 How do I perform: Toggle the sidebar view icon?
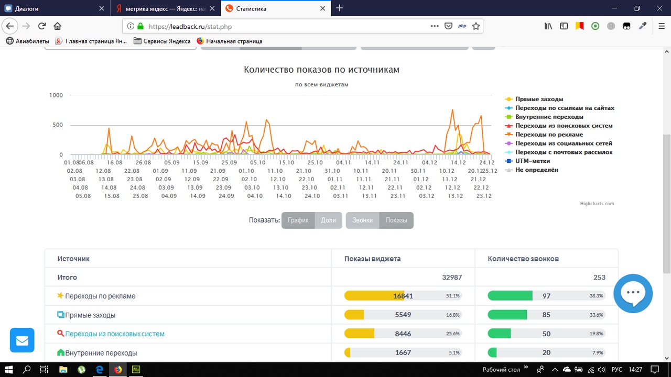[564, 26]
